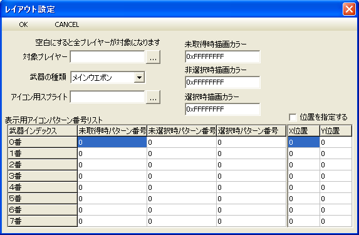359x235 pixels.
Task: Click the アイコン用スプライト text field
Action: (107, 97)
